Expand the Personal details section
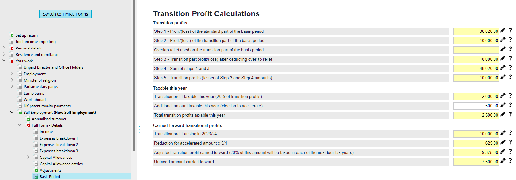The width and height of the screenshot is (516, 180). click(4, 48)
